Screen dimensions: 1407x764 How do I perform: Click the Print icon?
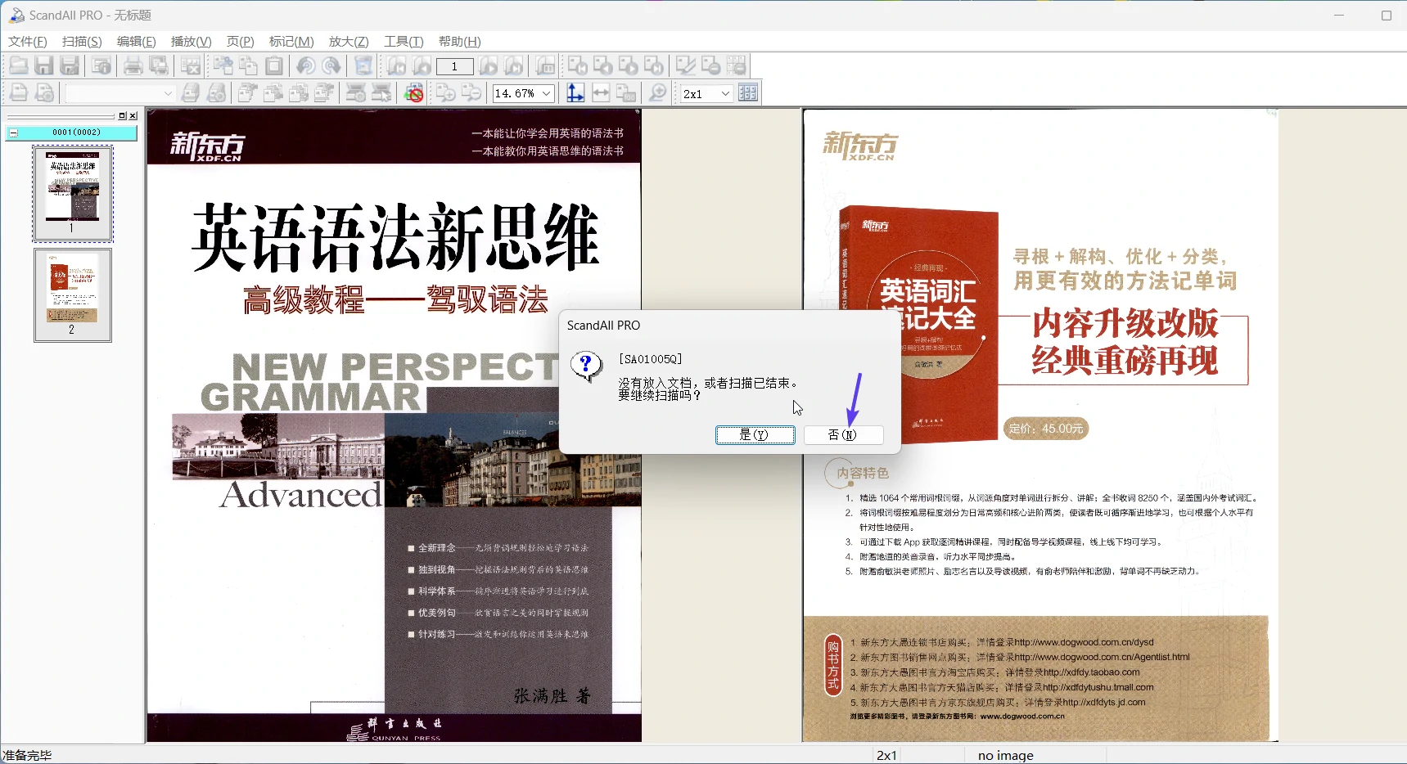(133, 66)
